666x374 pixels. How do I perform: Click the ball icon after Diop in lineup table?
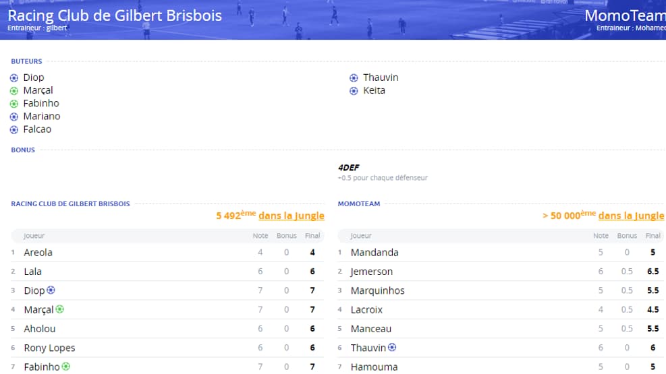click(51, 290)
